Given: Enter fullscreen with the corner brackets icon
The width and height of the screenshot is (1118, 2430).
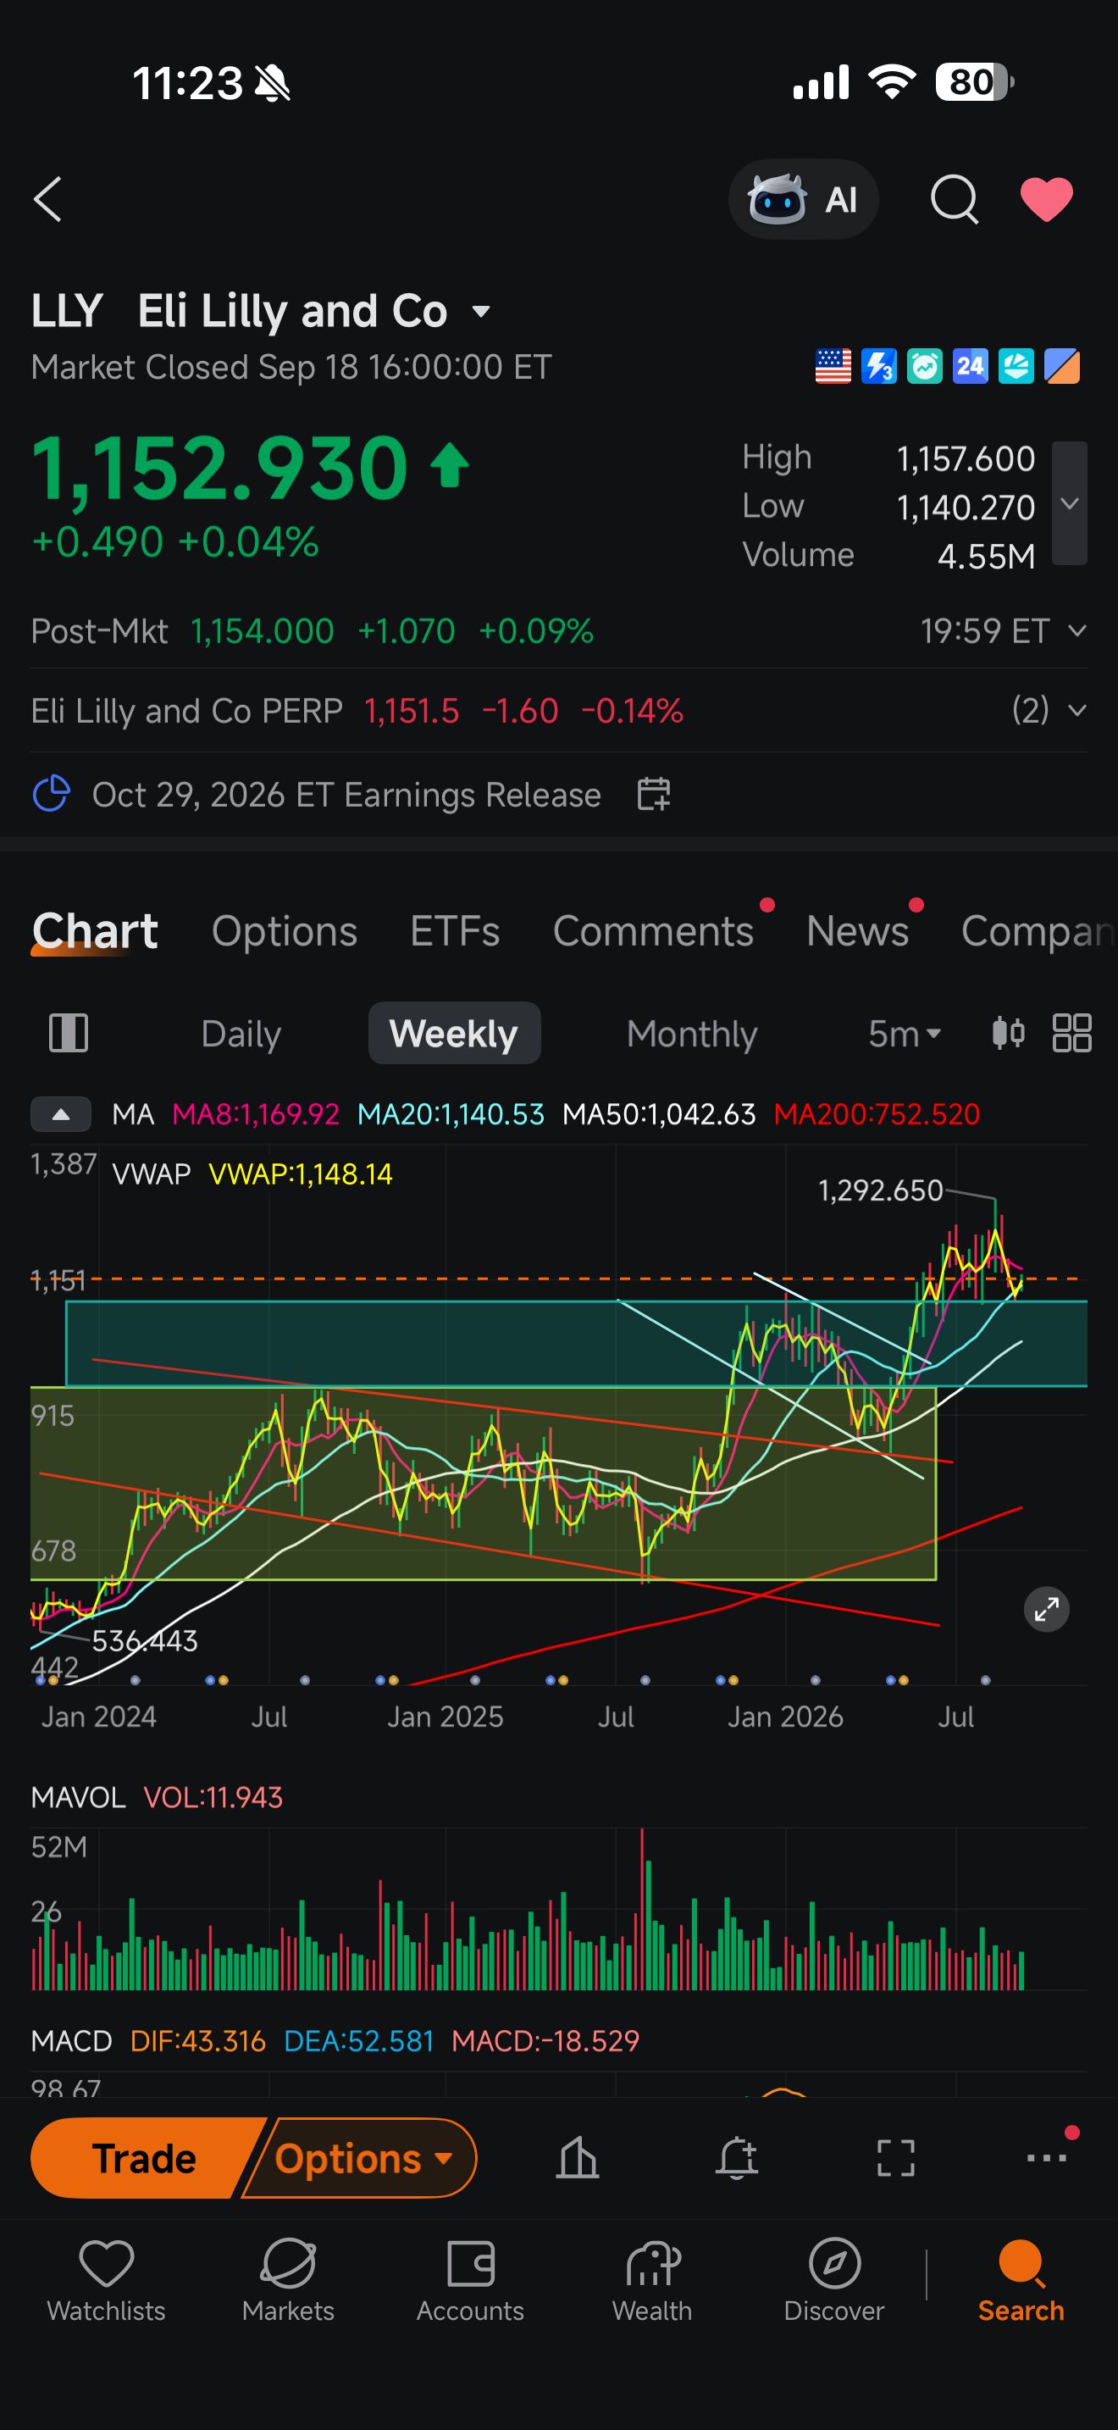Looking at the screenshot, I should point(895,2157).
